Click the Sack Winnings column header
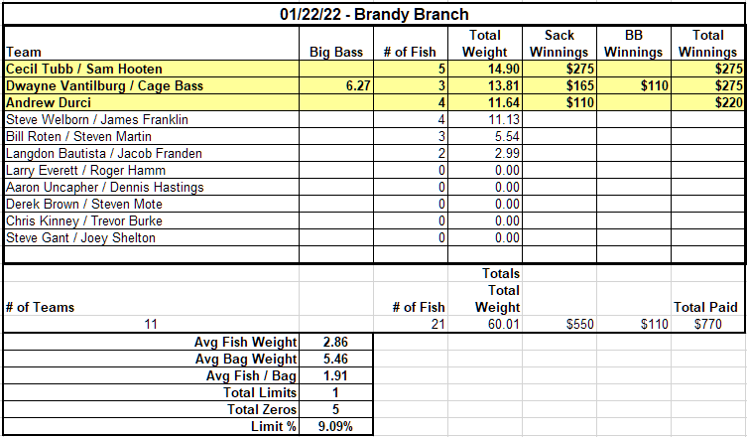 560,44
